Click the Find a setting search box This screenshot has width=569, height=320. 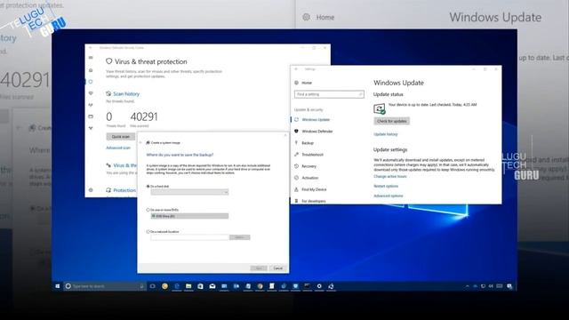tap(329, 94)
